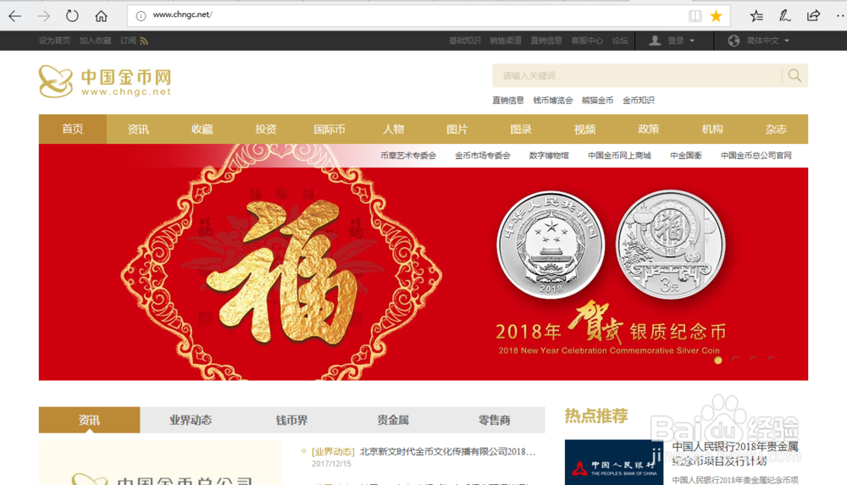Open the 机构 navigation item
The height and width of the screenshot is (485, 847).
click(712, 130)
